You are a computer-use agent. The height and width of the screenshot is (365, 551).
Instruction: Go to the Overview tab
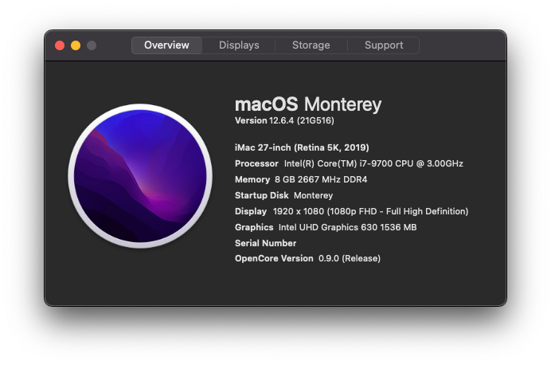166,45
